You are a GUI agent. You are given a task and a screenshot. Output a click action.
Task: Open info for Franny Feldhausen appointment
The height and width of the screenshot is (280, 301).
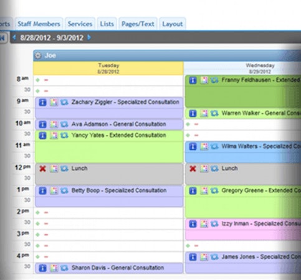(x=193, y=80)
